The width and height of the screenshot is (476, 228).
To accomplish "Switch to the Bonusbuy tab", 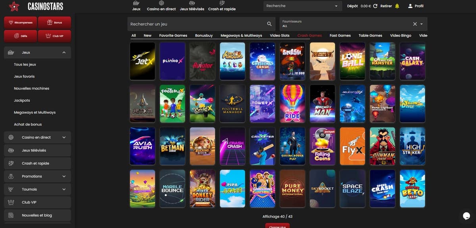I will 204,35.
